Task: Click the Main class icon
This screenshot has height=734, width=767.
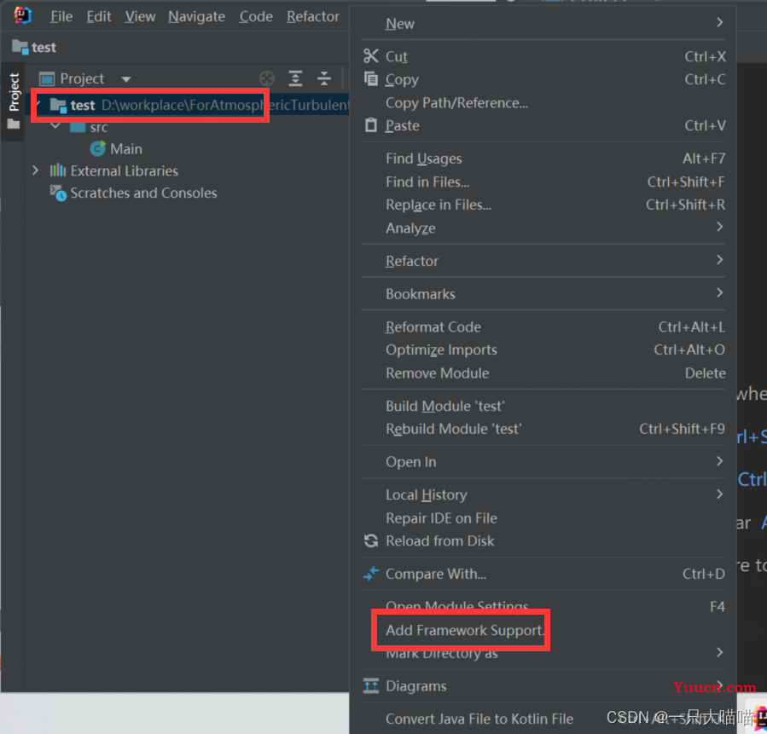Action: tap(98, 148)
